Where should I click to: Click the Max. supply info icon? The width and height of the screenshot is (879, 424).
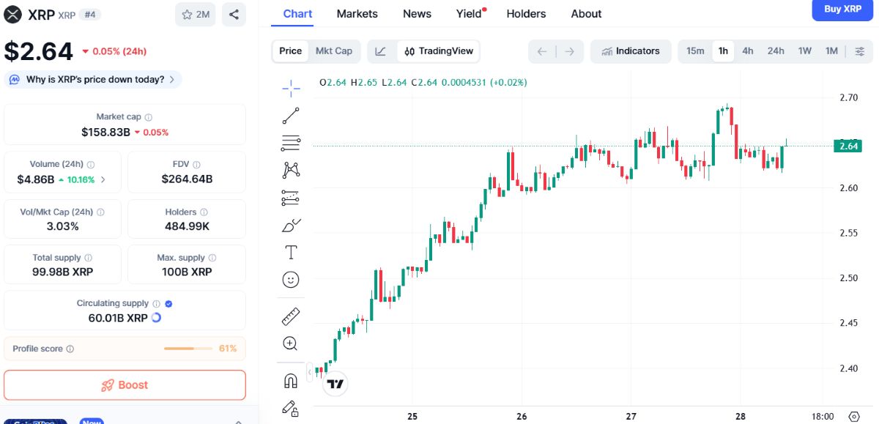coord(212,258)
